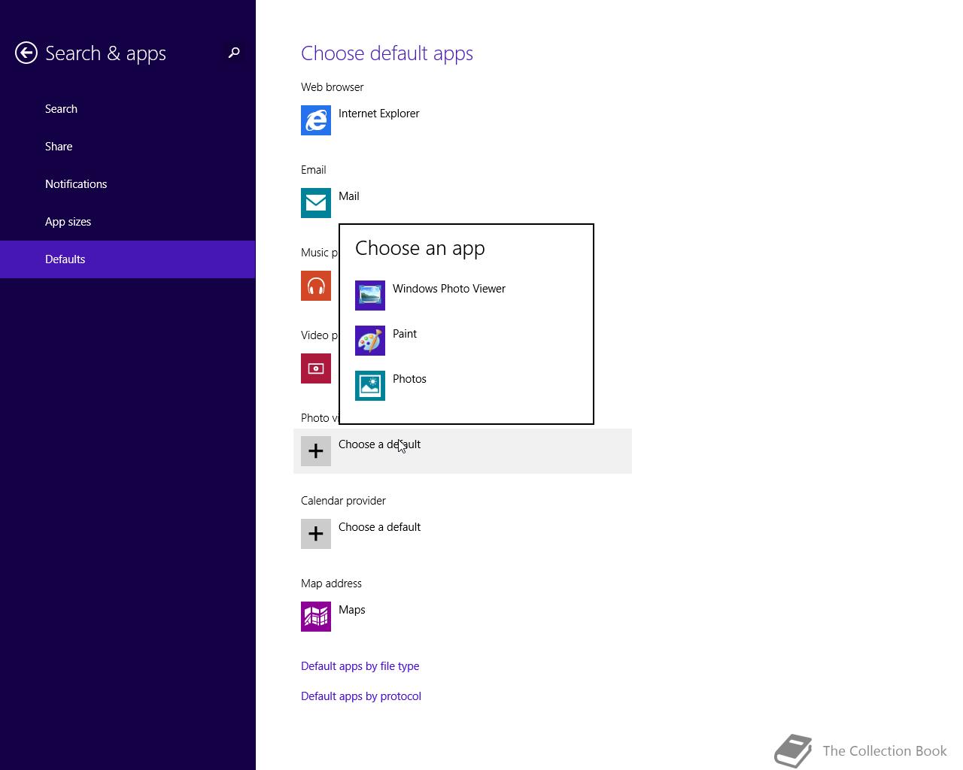Click the back arrow next to Search & apps
The width and height of the screenshot is (963, 770).
coord(26,53)
